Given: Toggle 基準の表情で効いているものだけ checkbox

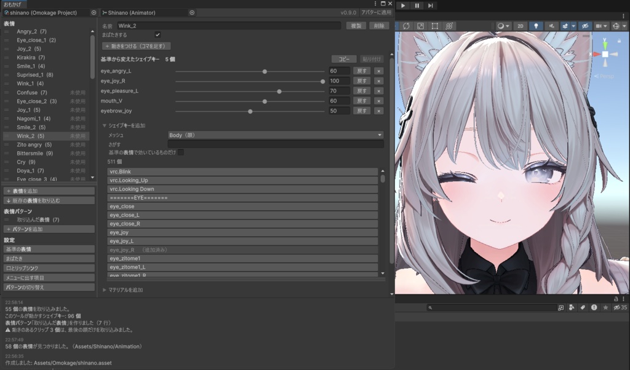Looking at the screenshot, I should (181, 152).
